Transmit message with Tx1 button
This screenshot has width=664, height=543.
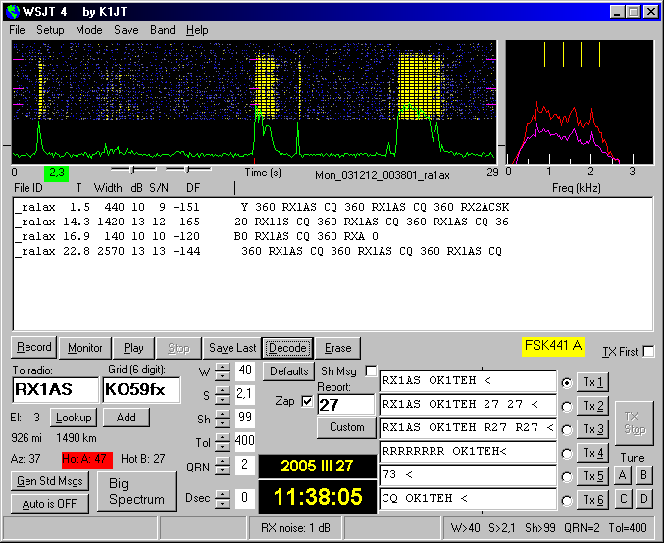pyautogui.click(x=592, y=382)
